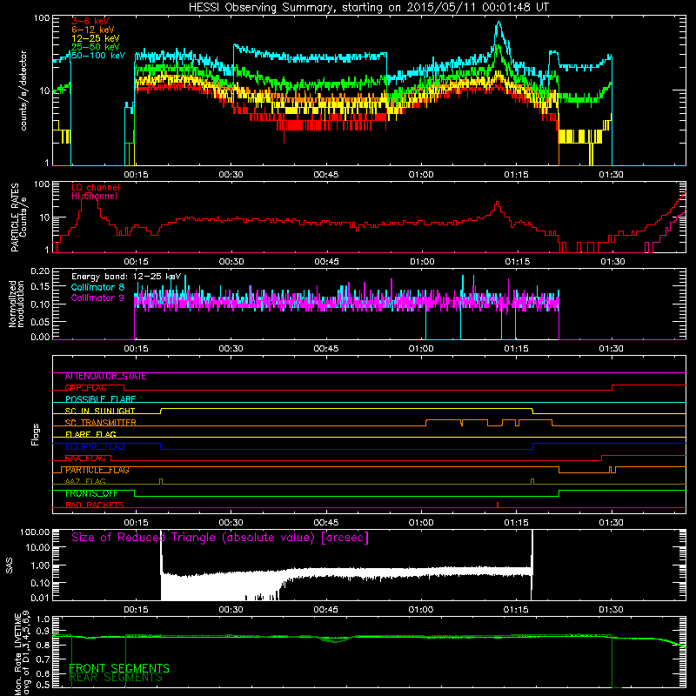Click the cyan 50-100 keV peak near 01:12

coord(499,23)
